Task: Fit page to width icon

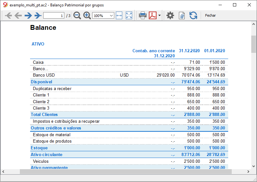Action: click(x=119, y=16)
